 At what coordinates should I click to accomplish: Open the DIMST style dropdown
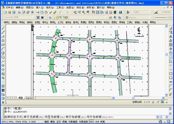(151, 12)
